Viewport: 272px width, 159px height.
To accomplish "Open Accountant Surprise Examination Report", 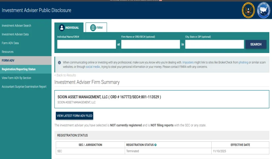I will [x=24, y=87].
